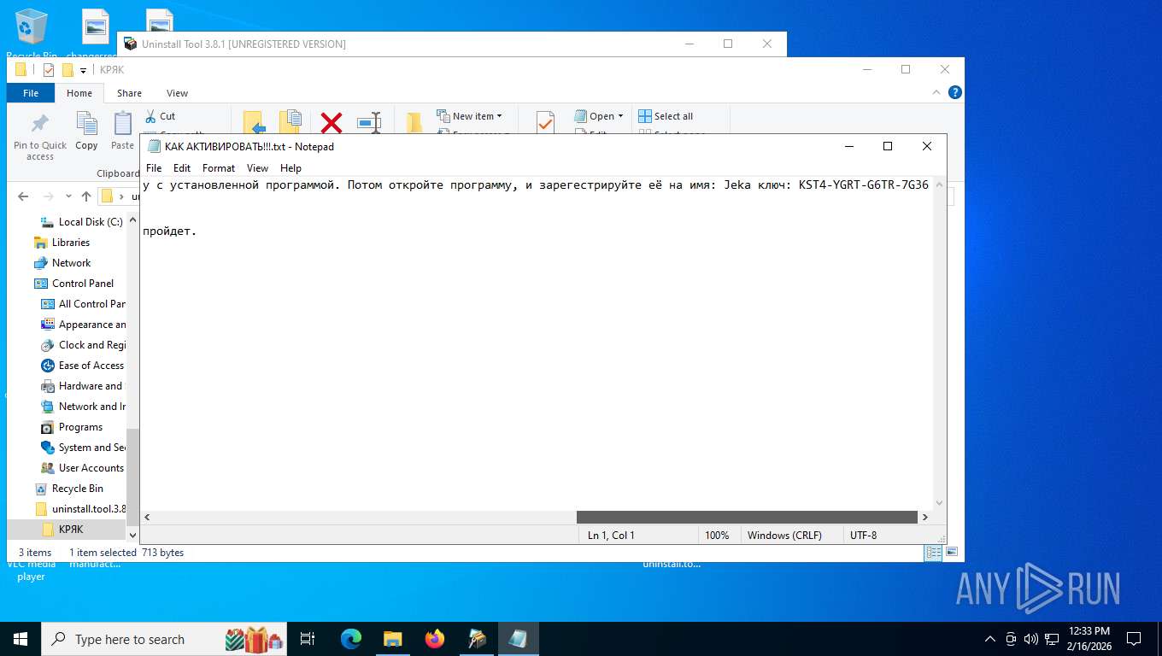Click the taskbar search box
This screenshot has width=1162, height=656.
164,639
